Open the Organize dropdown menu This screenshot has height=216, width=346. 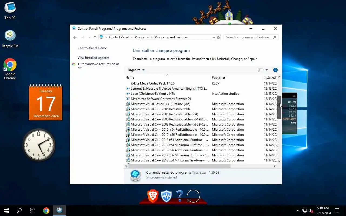(x=136, y=70)
